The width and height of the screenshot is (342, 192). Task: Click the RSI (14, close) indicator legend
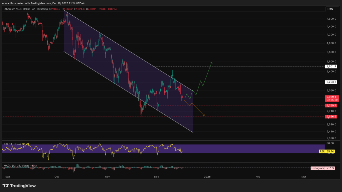(x=11, y=144)
